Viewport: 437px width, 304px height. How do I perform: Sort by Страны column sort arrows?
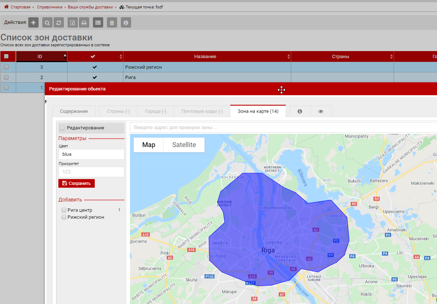[x=391, y=57]
